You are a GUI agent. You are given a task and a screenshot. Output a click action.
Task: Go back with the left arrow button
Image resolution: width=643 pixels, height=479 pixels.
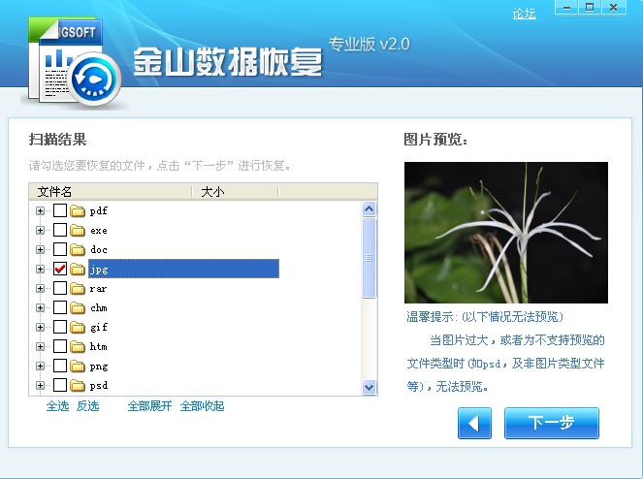(474, 423)
